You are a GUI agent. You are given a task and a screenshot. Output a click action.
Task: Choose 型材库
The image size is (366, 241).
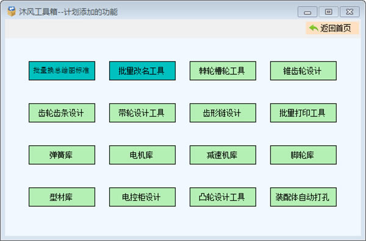tap(62, 197)
